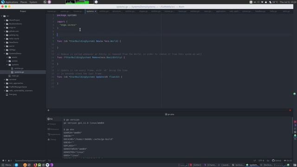The image size is (297, 167).
Task: Select the Reference section in go-plus panel
Action: [x=53, y=129]
